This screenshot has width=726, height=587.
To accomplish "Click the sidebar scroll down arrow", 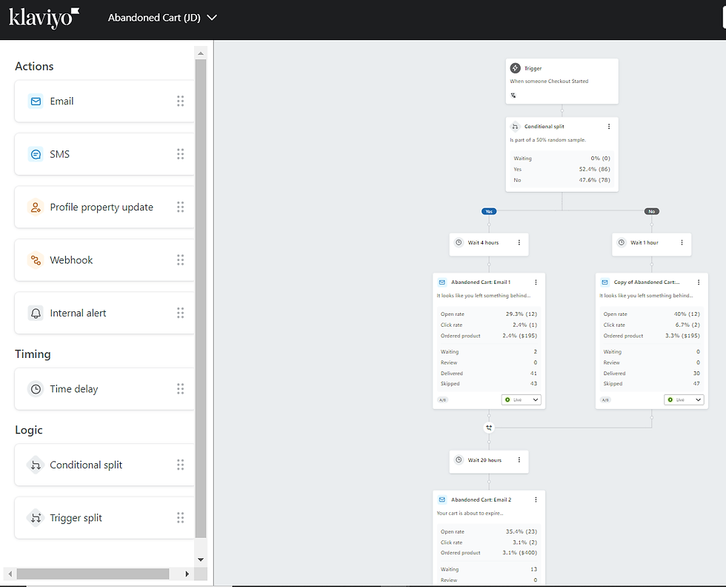I will point(201,560).
